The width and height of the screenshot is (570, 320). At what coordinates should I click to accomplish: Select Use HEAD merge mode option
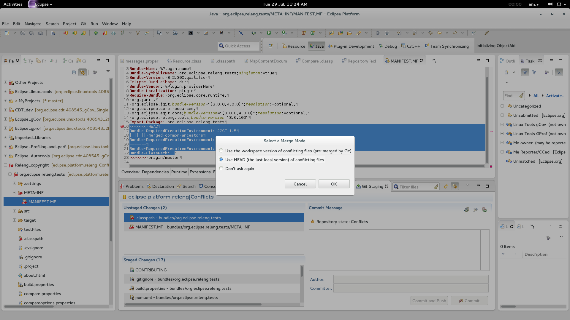coord(221,160)
